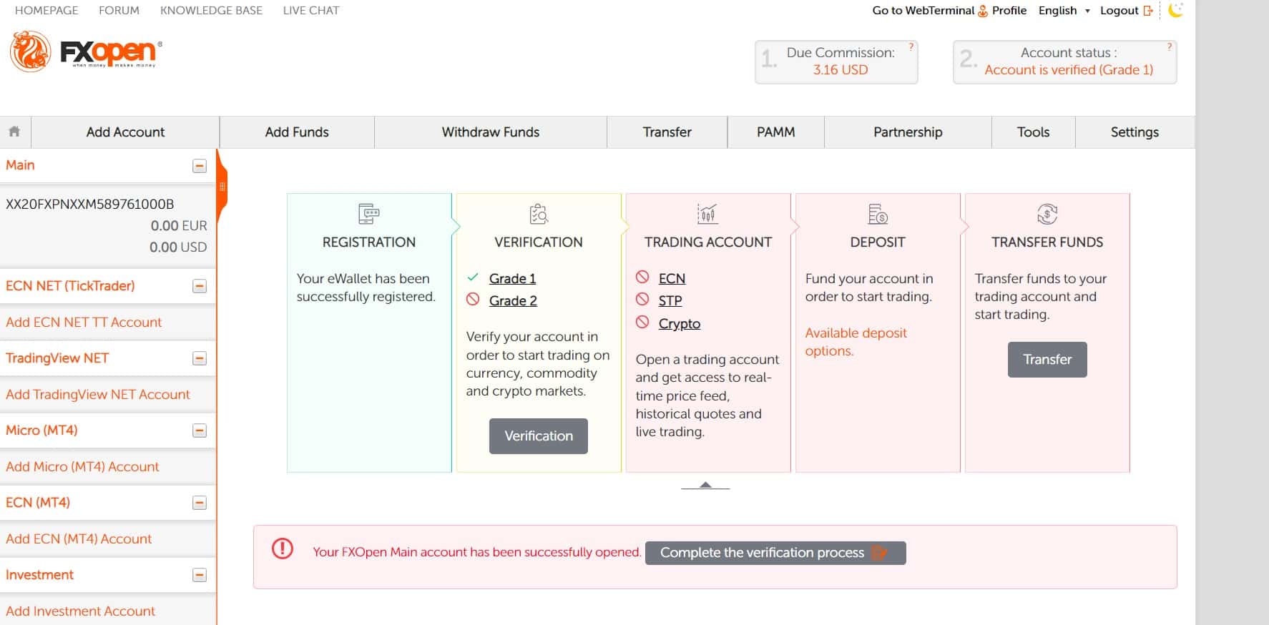The height and width of the screenshot is (625, 1269).
Task: Open Available deposit options link
Action: pos(856,342)
